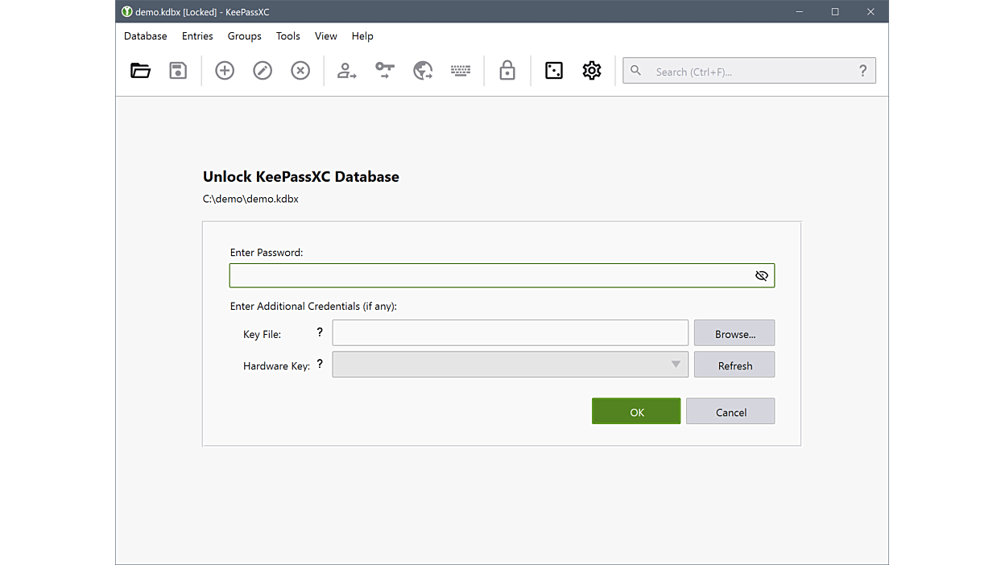This screenshot has height=565, width=1005.
Task: Click the Add New Entry plus icon
Action: pos(225,71)
